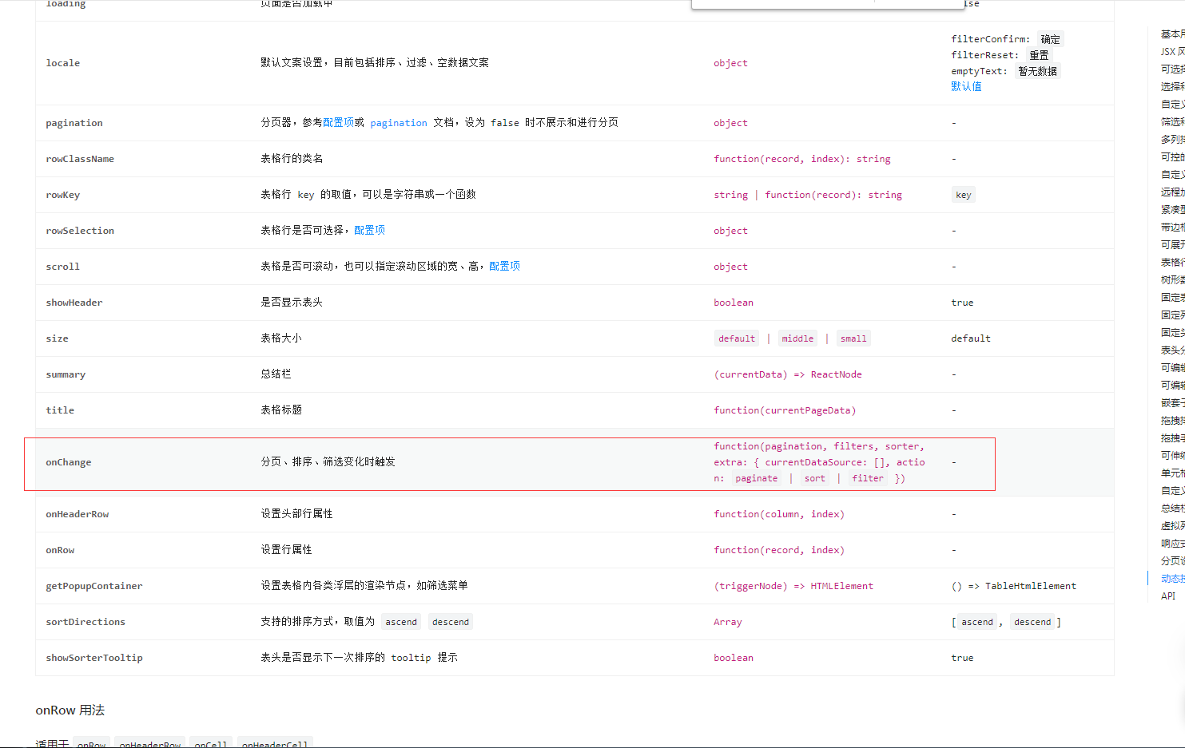1185x748 pixels.
Task: Go to the 表头分 sidebar anchor
Action: pos(1172,350)
